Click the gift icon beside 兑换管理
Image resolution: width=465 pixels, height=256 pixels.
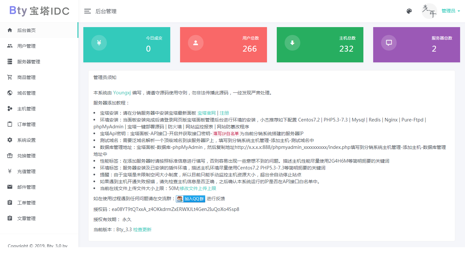[10, 155]
